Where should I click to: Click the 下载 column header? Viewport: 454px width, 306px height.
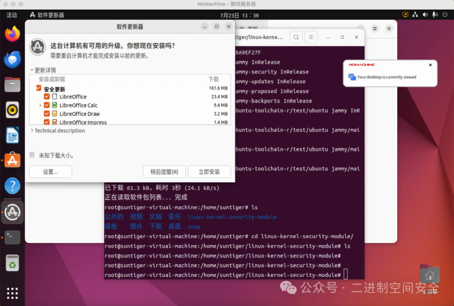coord(214,79)
